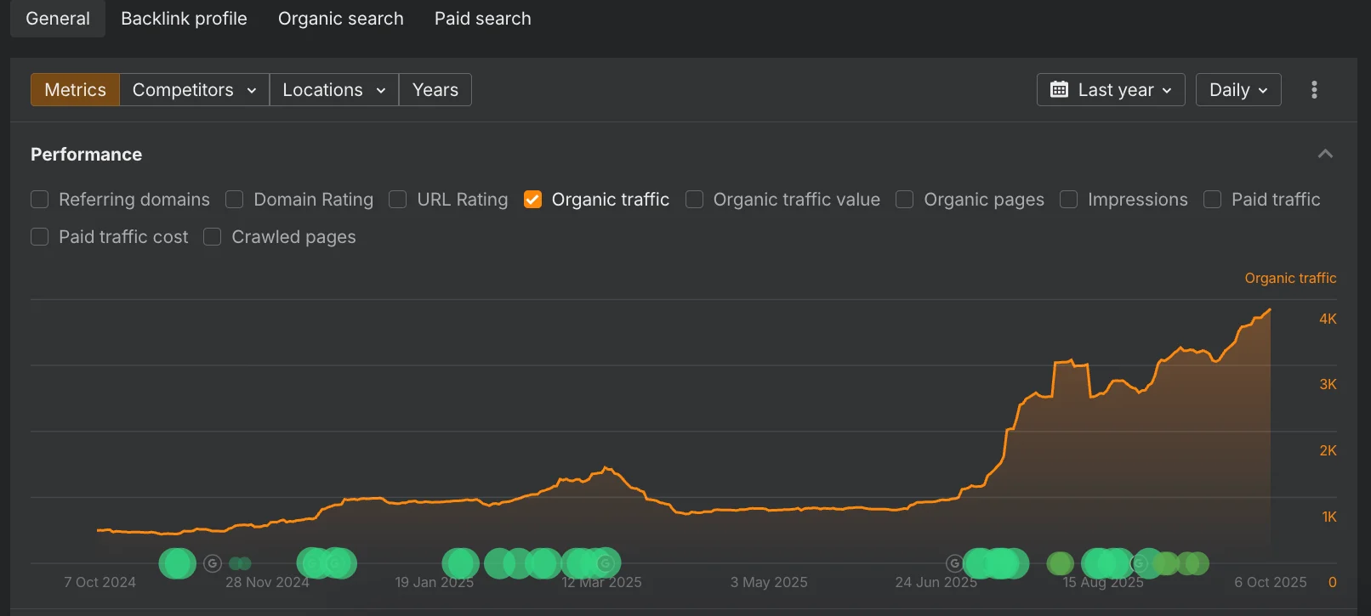Click the calendar icon in date range

pos(1059,90)
